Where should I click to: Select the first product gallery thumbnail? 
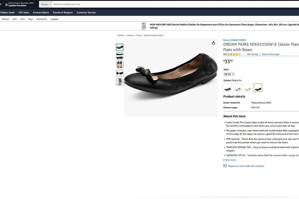119,47
